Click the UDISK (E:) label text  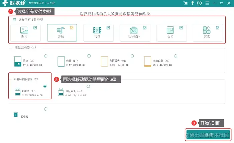[x=29, y=91]
